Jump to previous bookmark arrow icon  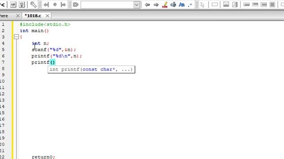[46, 4]
